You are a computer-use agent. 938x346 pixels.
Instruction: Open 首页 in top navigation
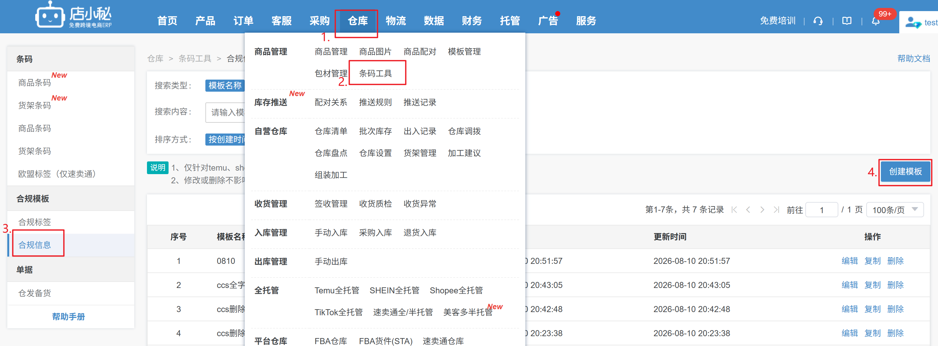point(167,21)
